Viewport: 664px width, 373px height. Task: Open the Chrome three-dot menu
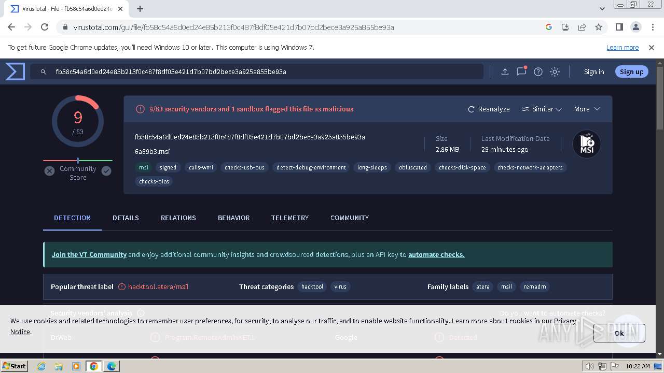coord(652,27)
